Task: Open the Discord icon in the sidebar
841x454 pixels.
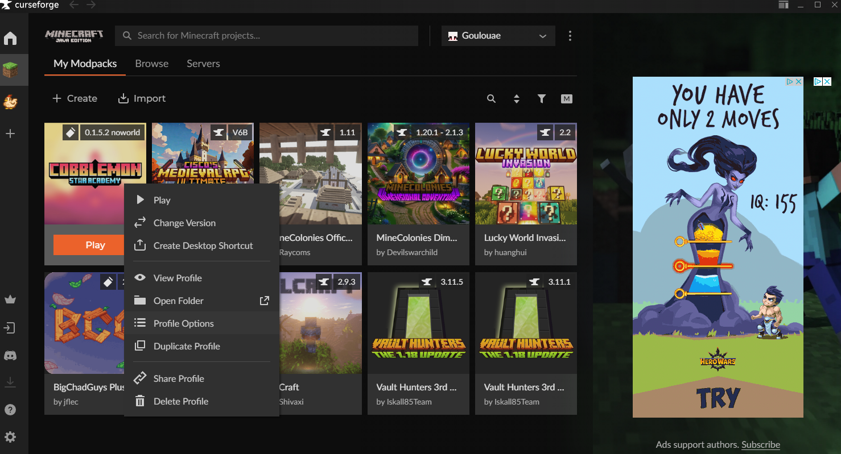Action: (10, 356)
